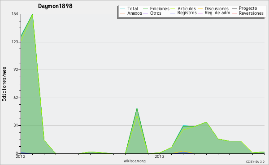The image size is (269, 165).
Task: Click the chart title Daymon1898
Action: [55, 6]
